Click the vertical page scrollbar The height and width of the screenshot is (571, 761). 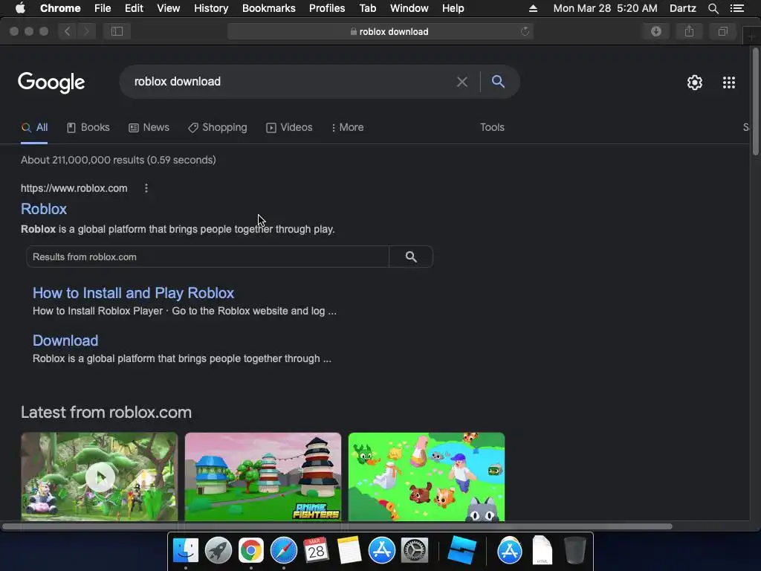coord(755,102)
